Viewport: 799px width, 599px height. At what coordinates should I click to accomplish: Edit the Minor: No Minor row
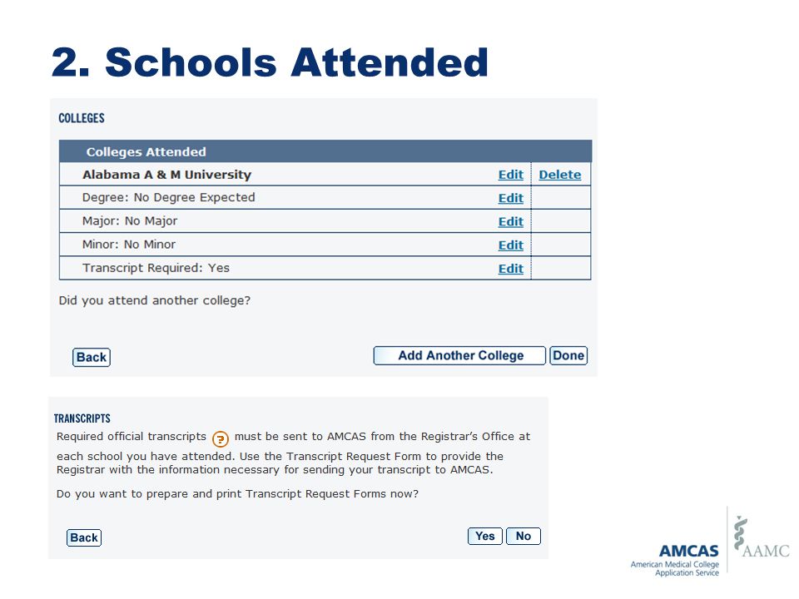point(510,245)
